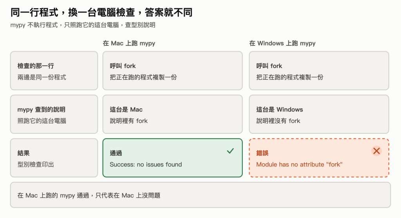
Task: Click the subtitle mypy 不執行程式
Action: pyautogui.click(x=83, y=25)
